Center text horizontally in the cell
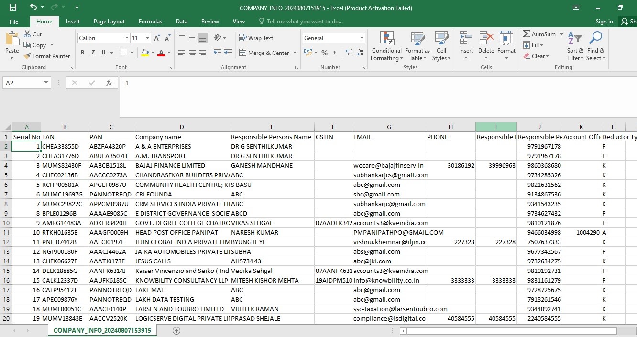637x337 pixels. pos(192,53)
